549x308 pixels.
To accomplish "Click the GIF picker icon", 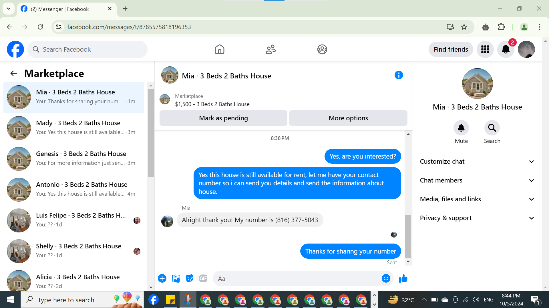I will click(203, 278).
